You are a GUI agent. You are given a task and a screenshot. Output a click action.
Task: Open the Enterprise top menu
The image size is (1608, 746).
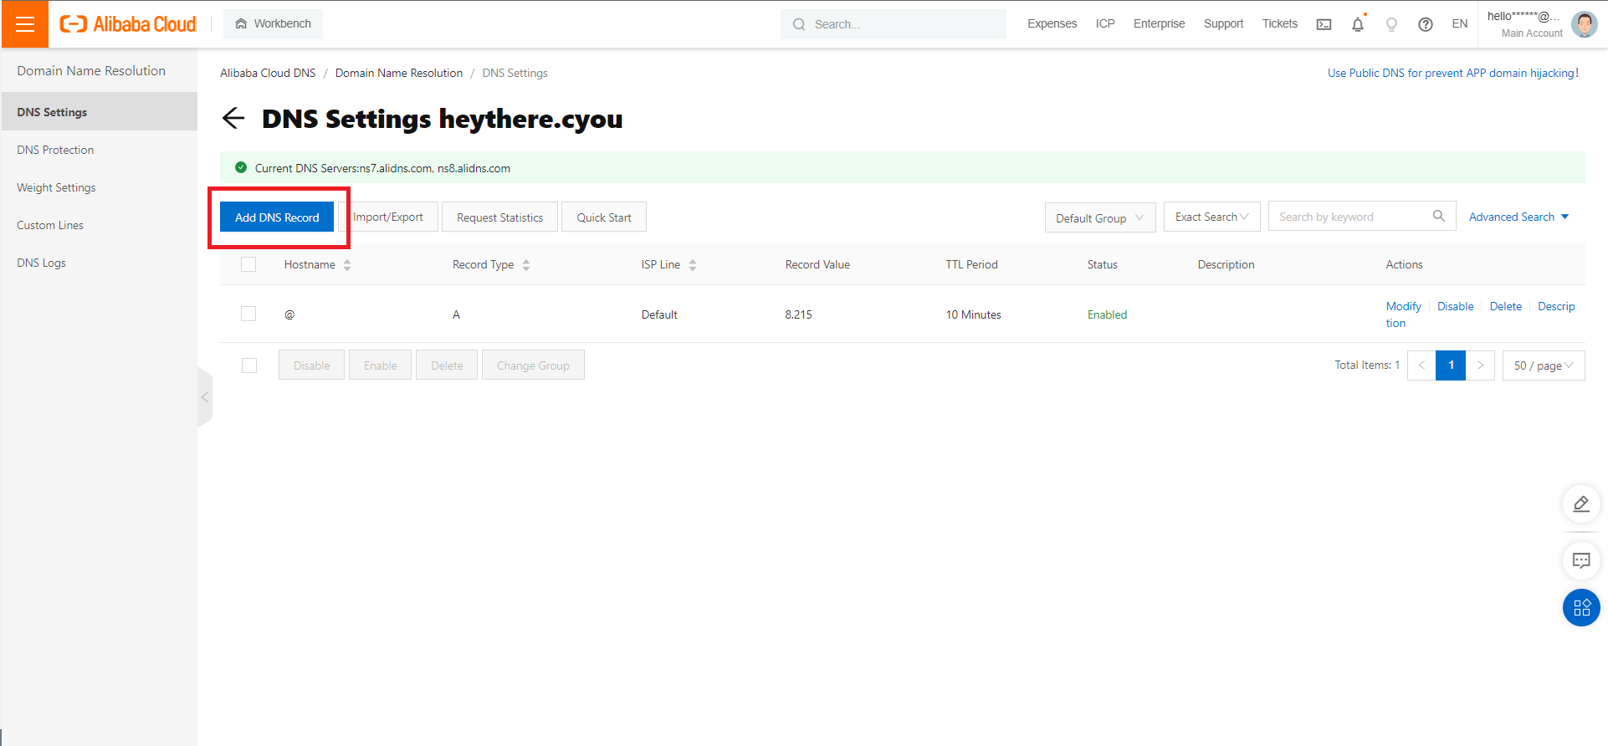tap(1160, 24)
